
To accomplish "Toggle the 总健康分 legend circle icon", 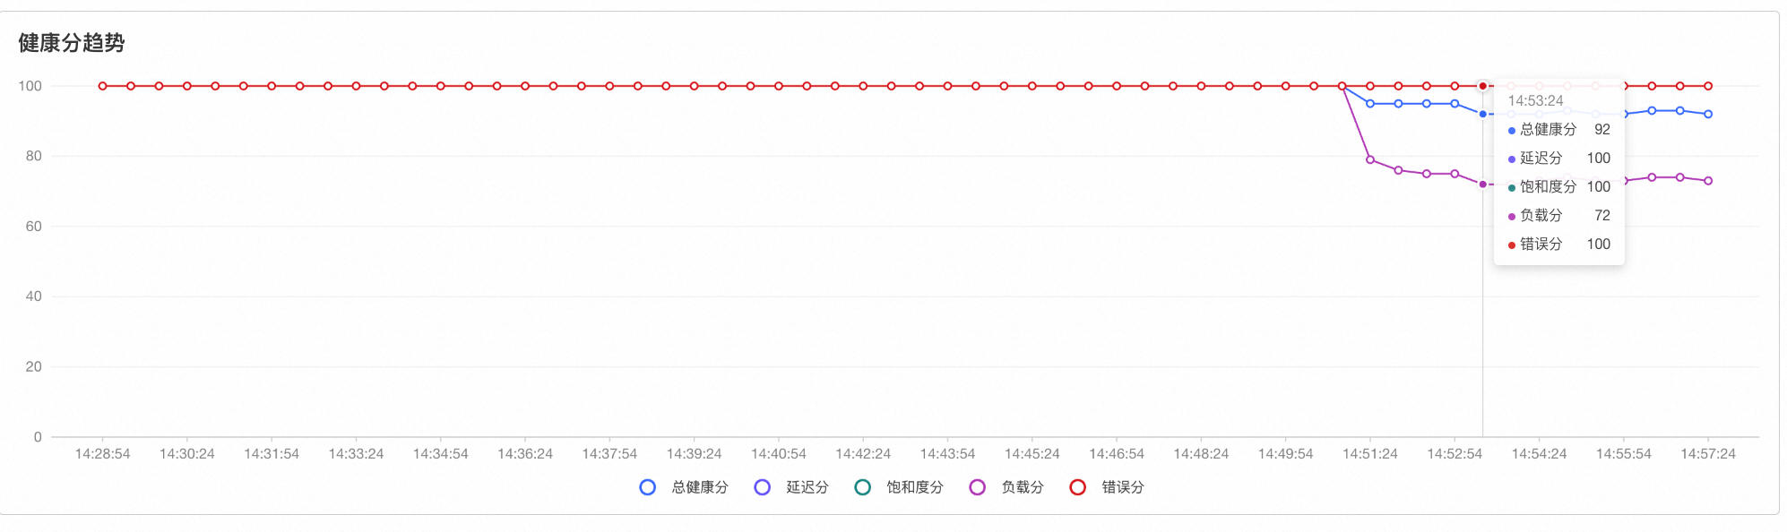I will point(648,487).
